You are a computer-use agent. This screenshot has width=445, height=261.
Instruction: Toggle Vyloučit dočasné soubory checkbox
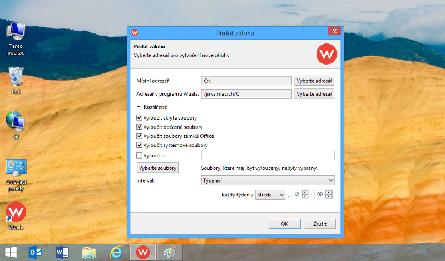(x=139, y=127)
